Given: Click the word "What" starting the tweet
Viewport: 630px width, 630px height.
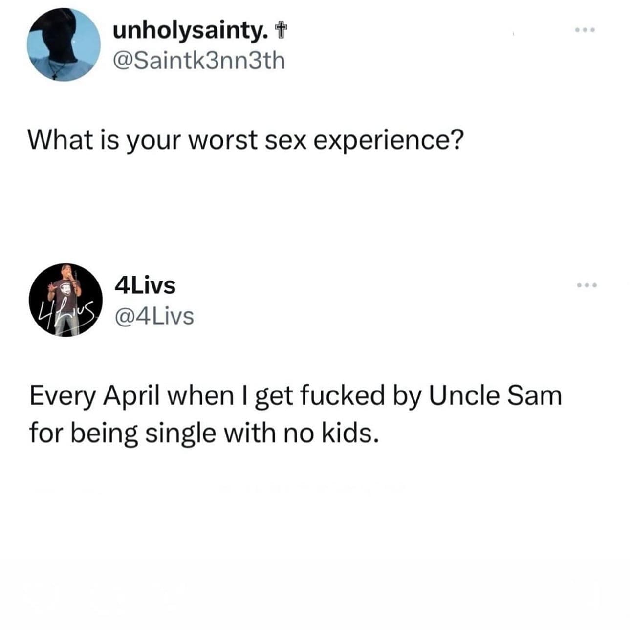Looking at the screenshot, I should (x=58, y=140).
